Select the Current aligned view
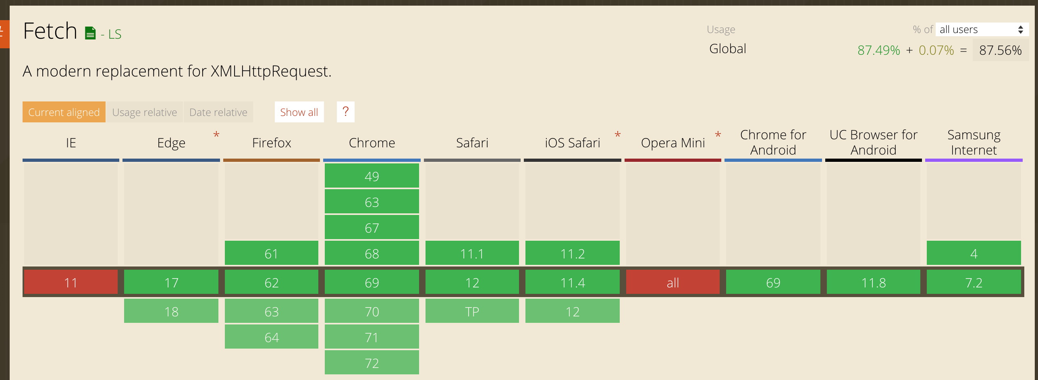 coord(64,112)
